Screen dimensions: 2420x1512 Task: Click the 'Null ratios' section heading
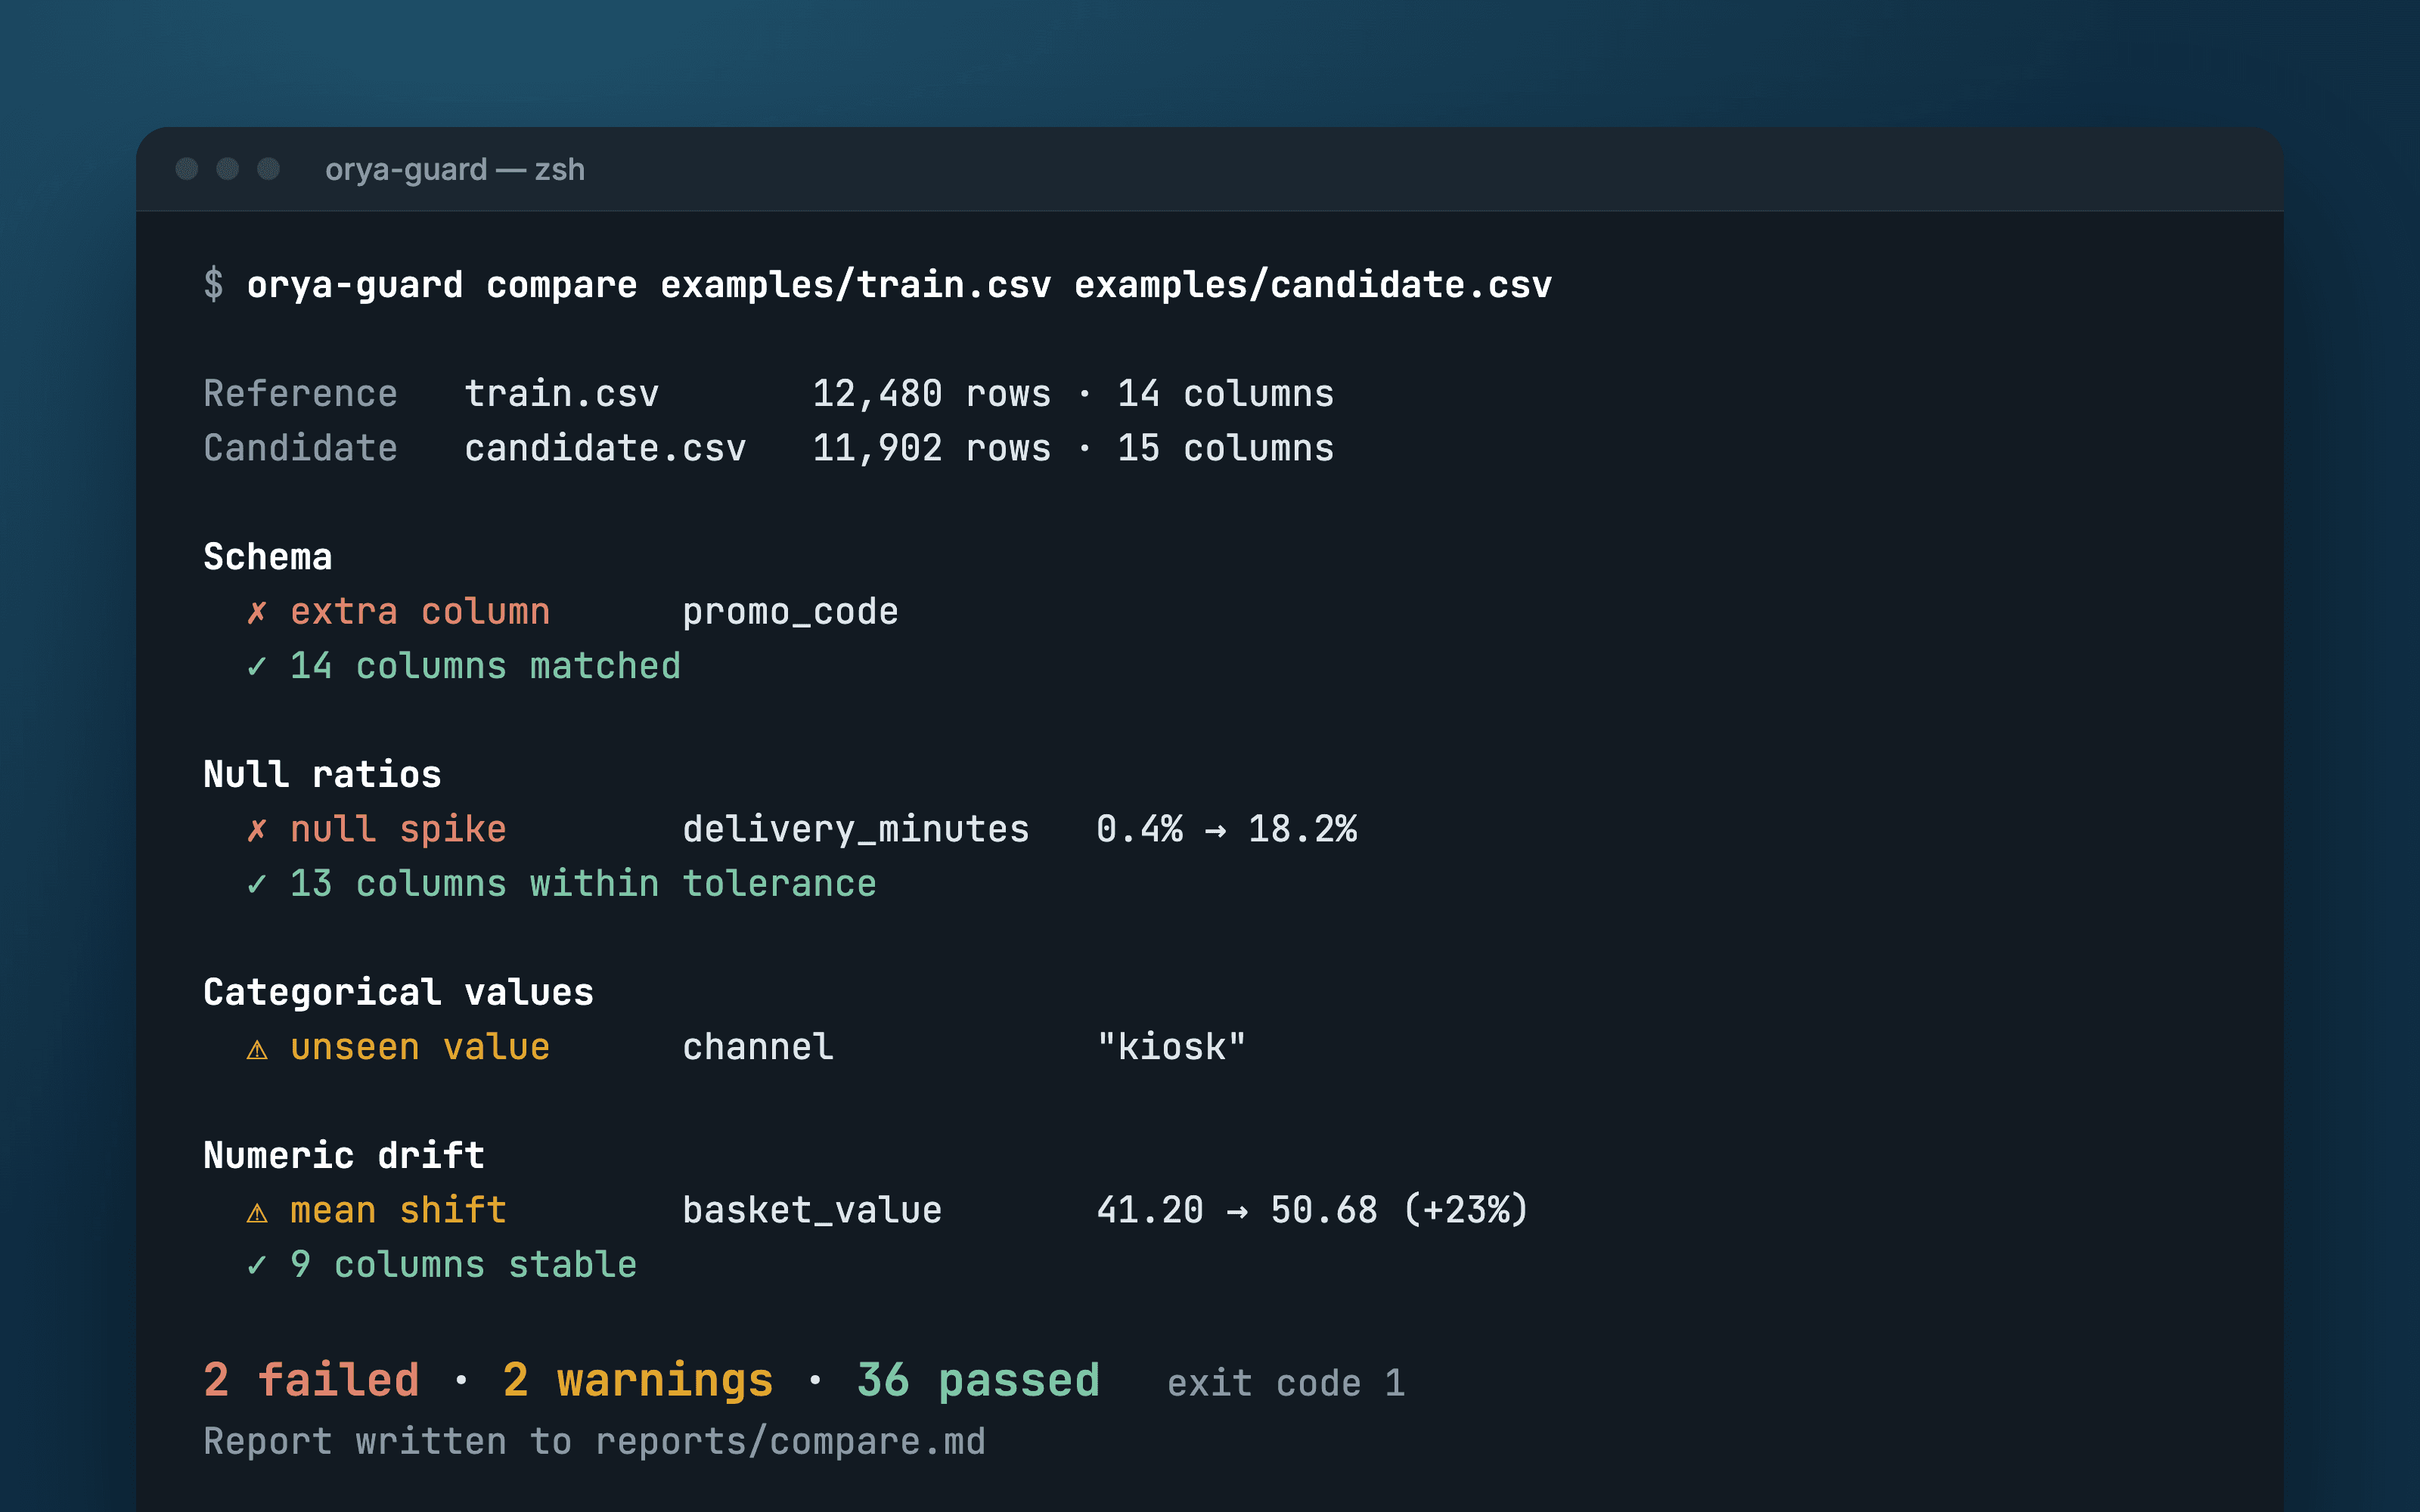(323, 775)
